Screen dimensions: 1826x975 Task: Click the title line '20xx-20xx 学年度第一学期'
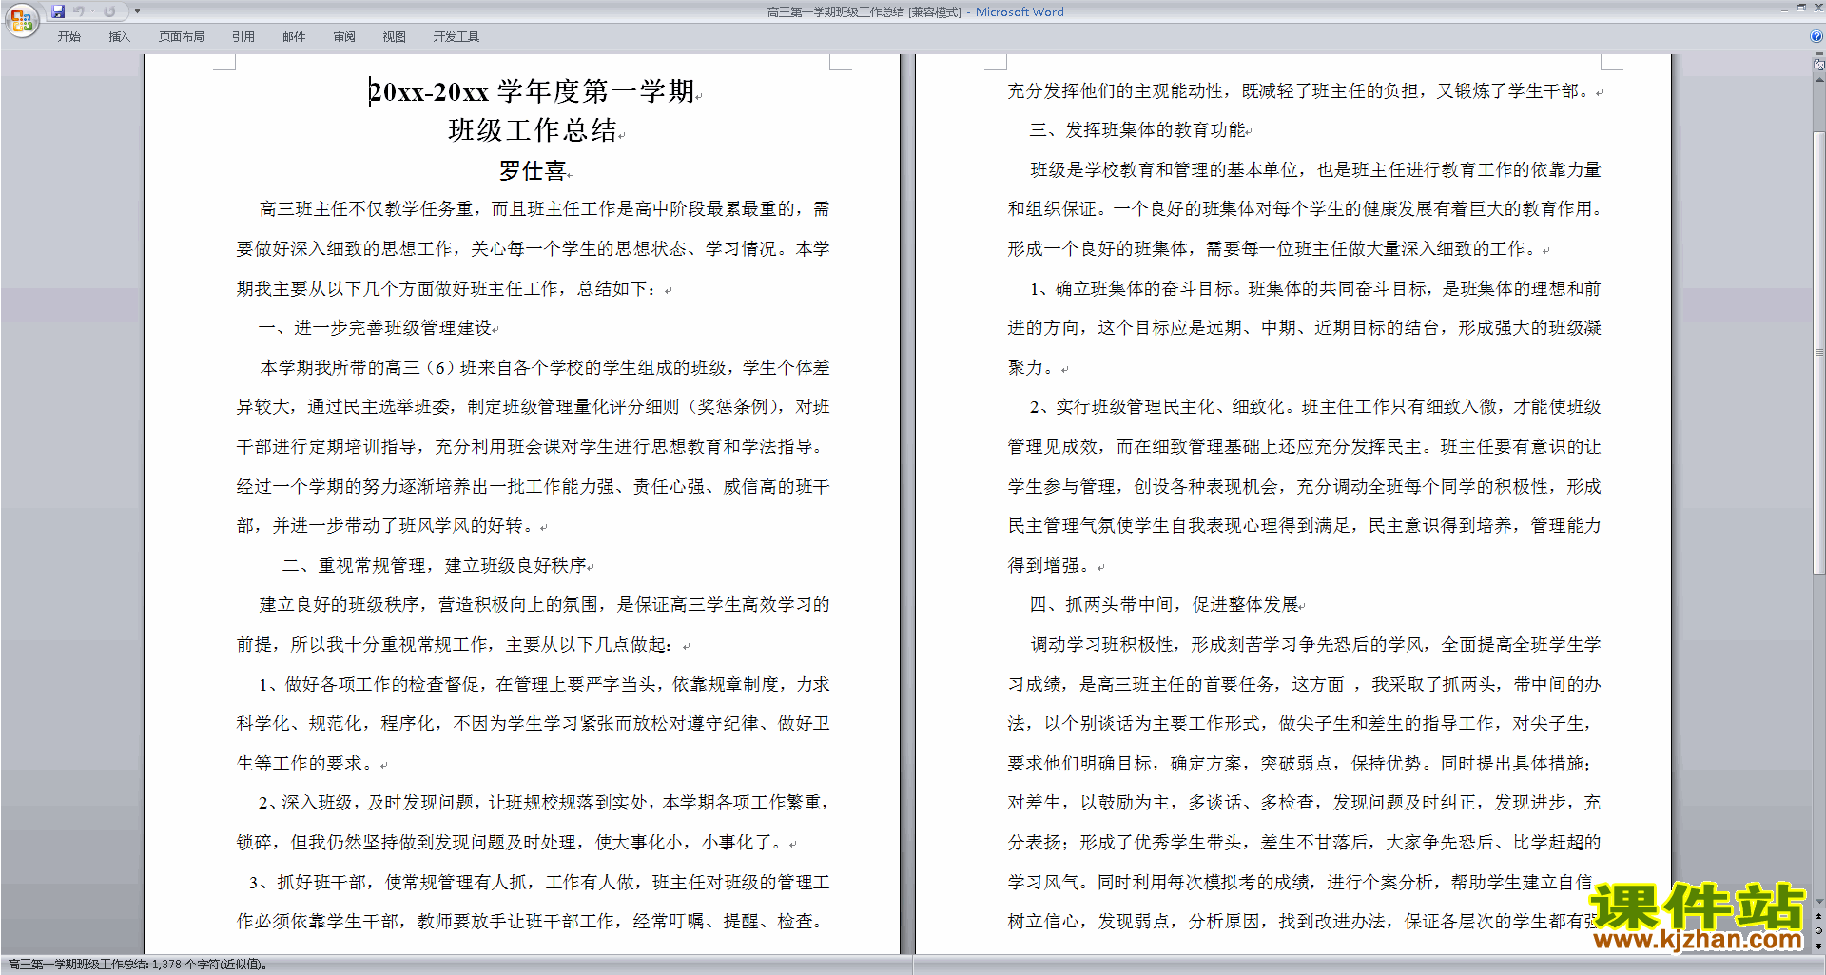point(533,91)
